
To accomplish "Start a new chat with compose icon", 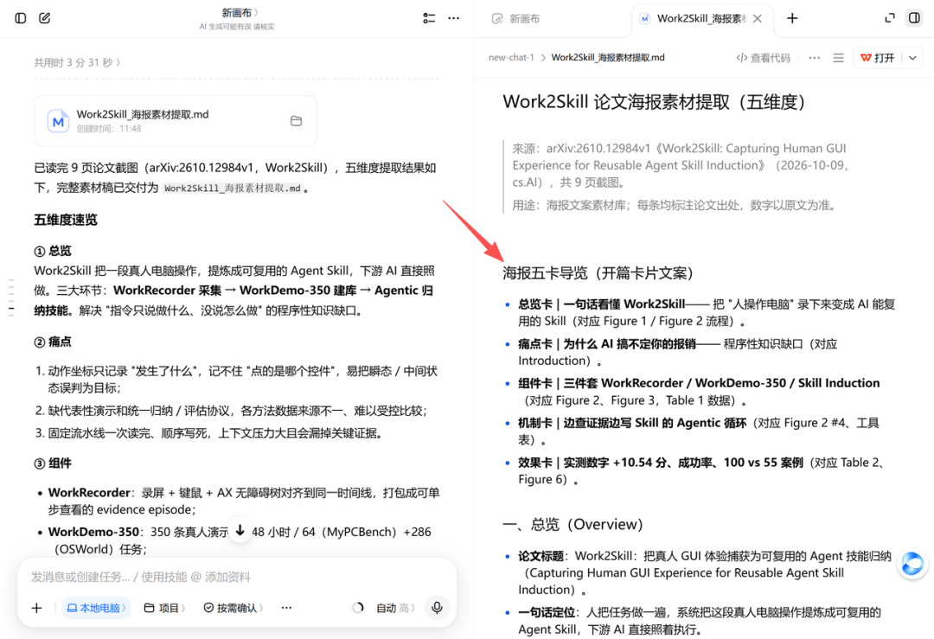I will point(45,18).
